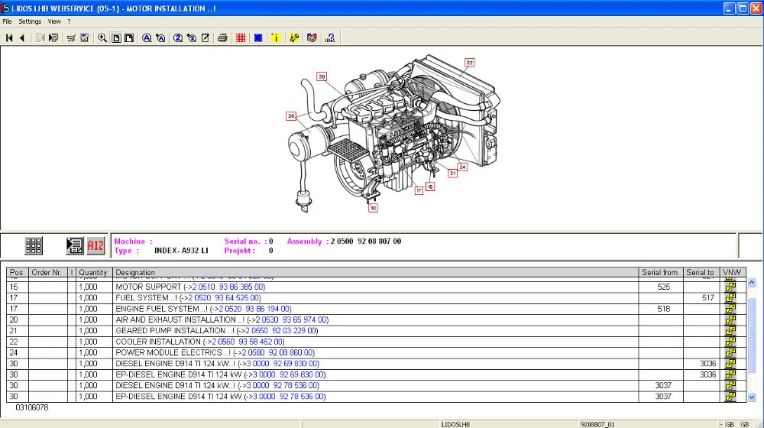764x428 pixels.
Task: Open the order checklist icon beside the cart
Action: pos(84,38)
